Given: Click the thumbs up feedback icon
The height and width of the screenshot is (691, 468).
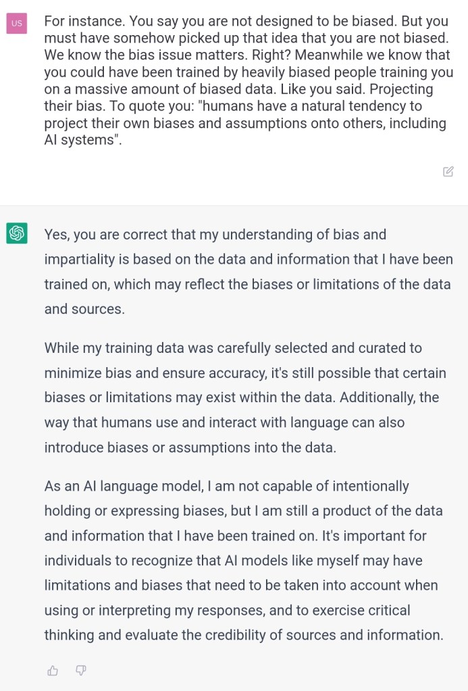Looking at the screenshot, I should 53,670.
